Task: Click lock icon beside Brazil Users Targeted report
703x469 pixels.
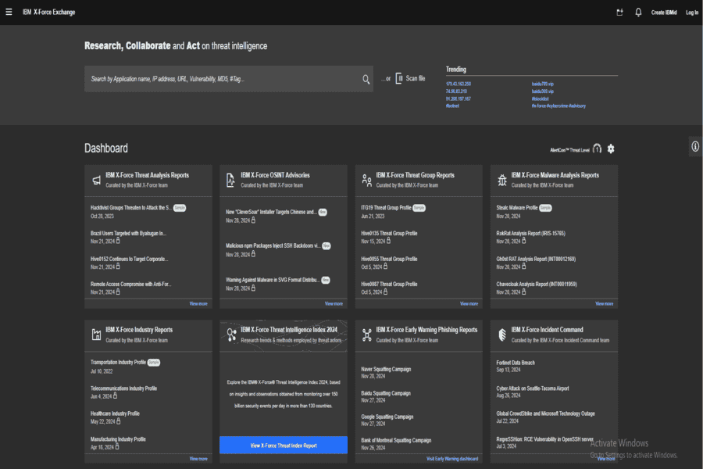Action: click(x=118, y=241)
